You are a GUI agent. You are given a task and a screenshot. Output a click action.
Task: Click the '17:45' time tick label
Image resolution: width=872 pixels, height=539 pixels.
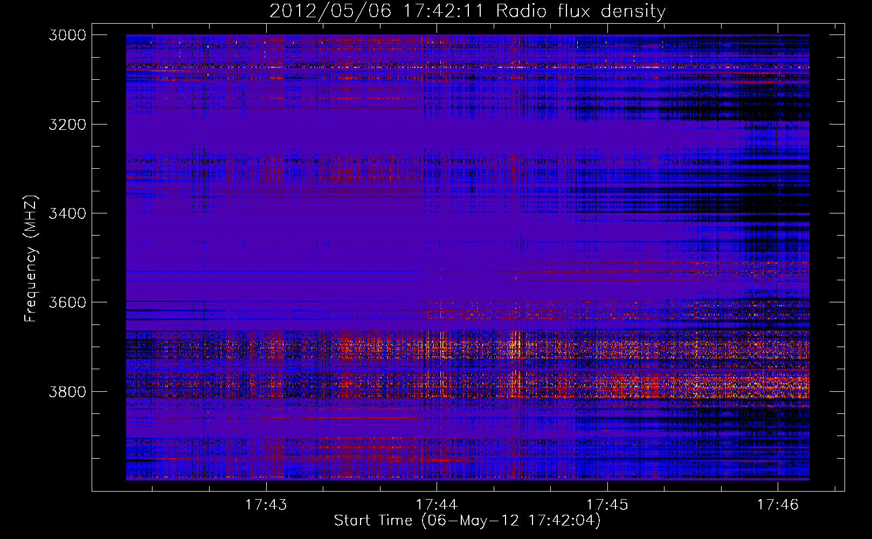pyautogui.click(x=607, y=505)
